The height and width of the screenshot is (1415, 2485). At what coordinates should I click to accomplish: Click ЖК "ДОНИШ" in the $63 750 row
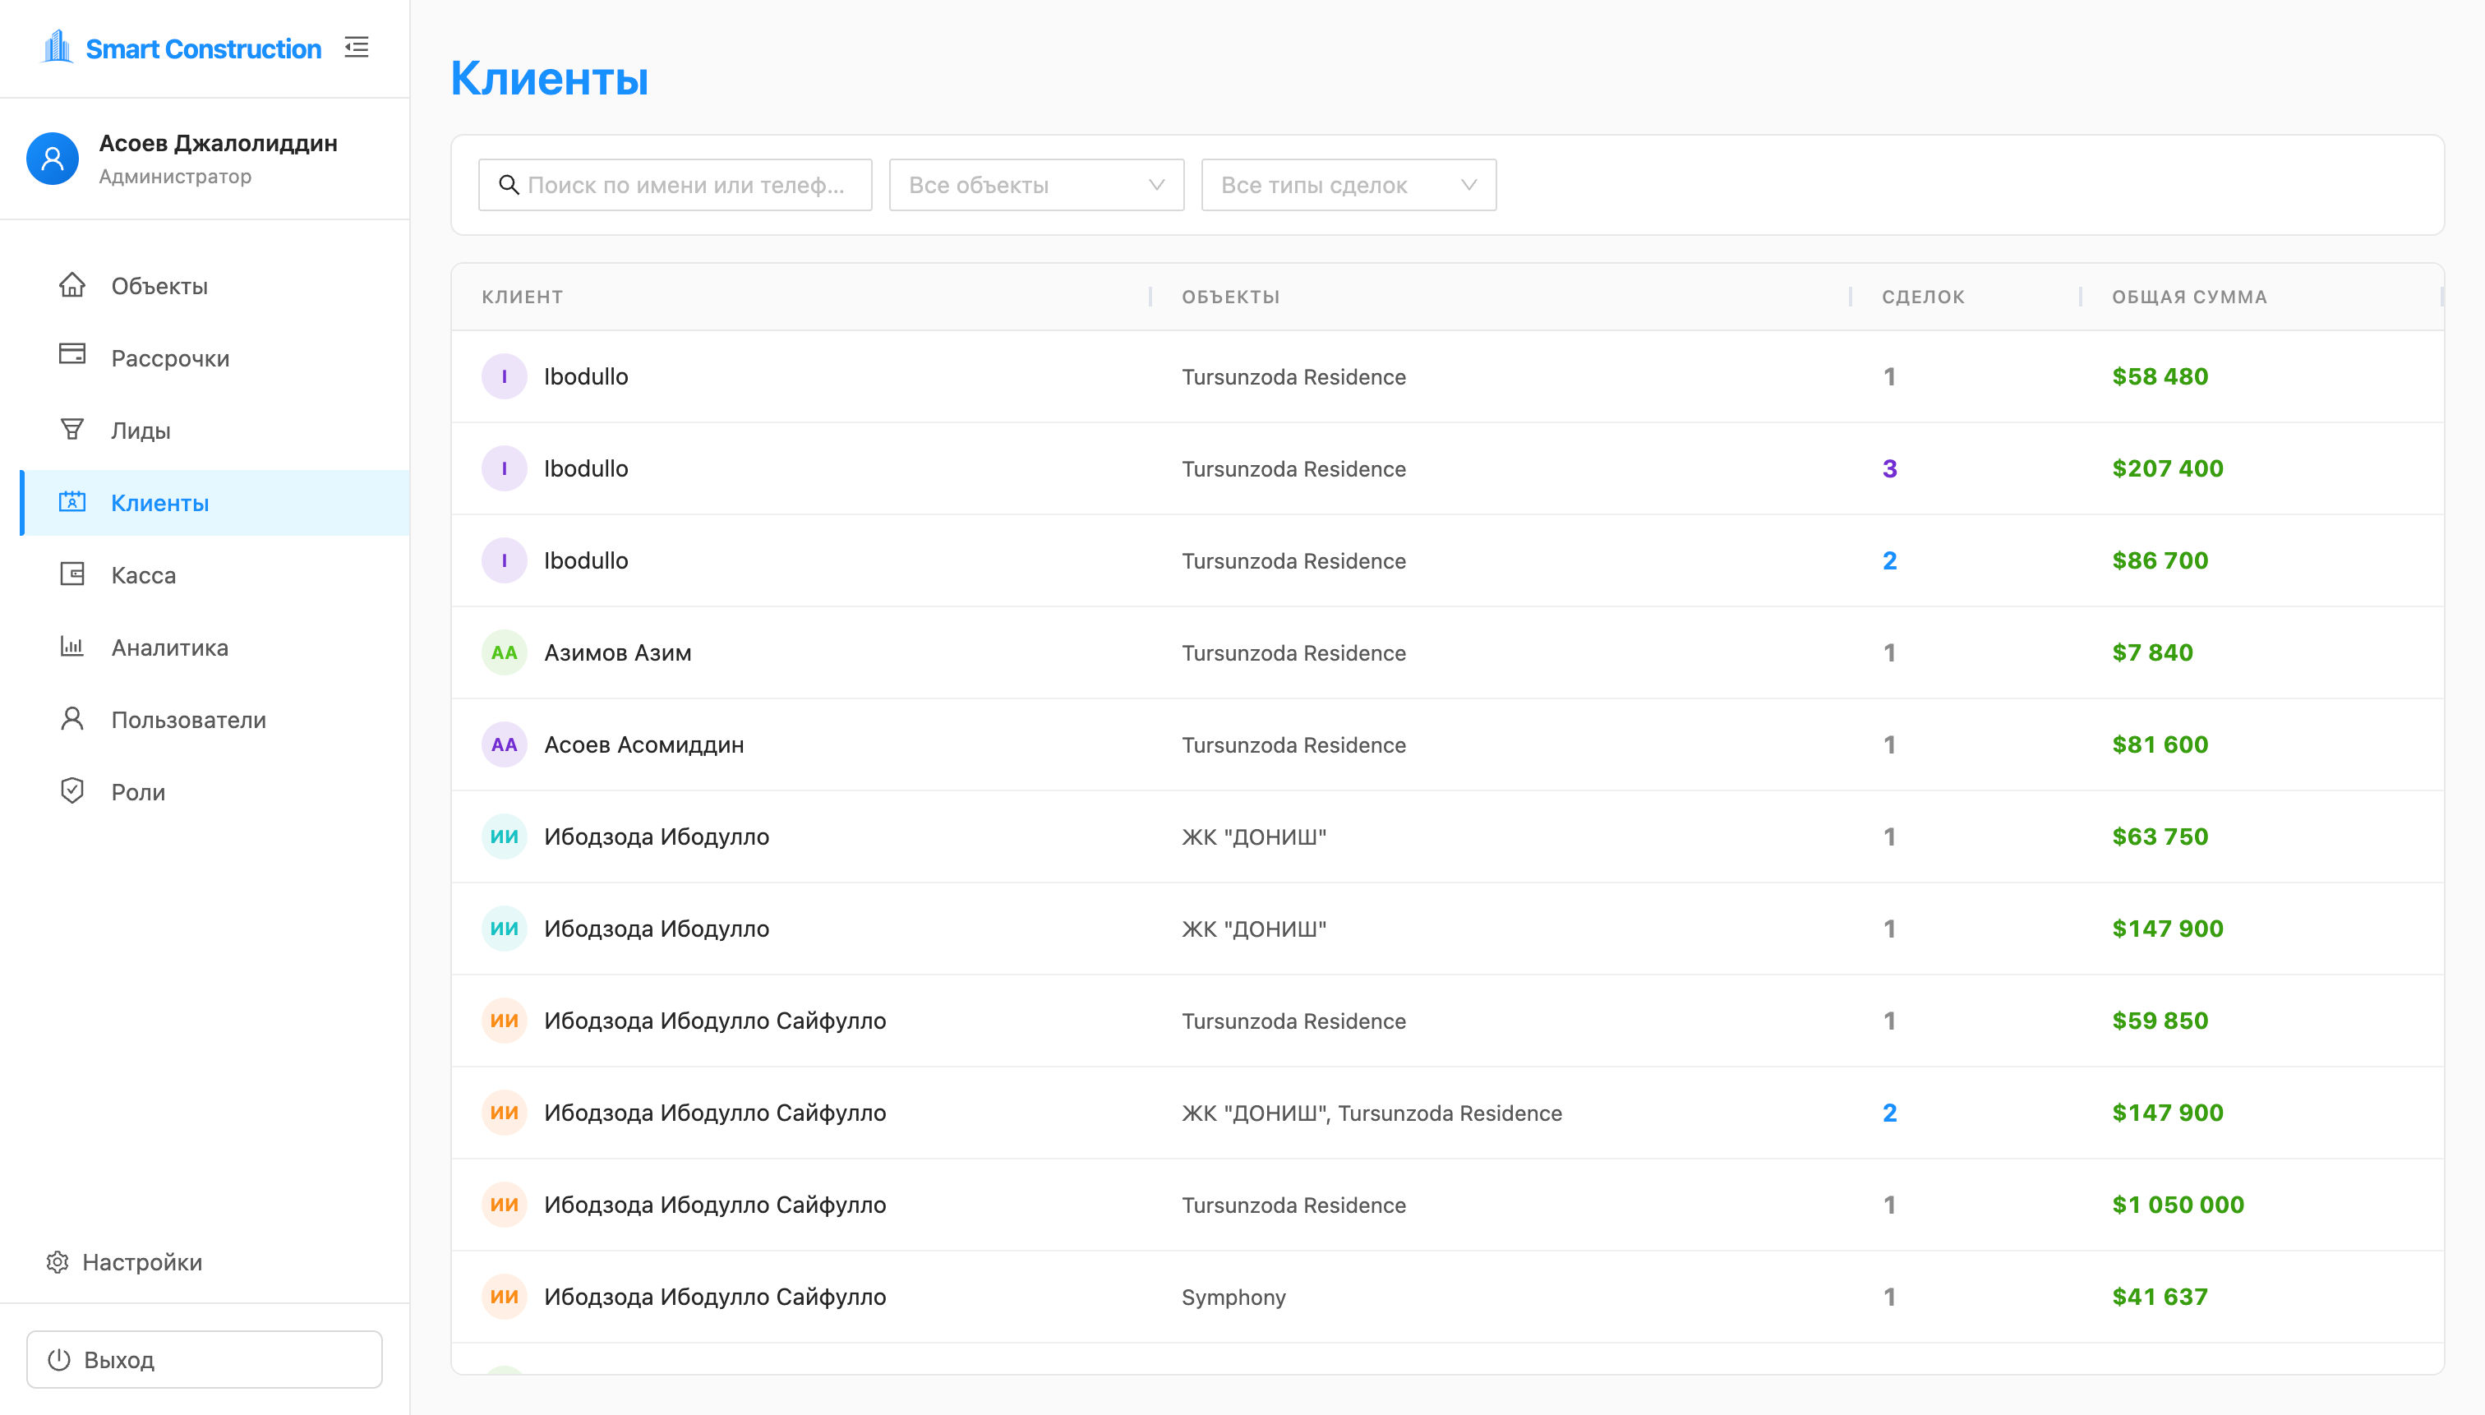1254,837
